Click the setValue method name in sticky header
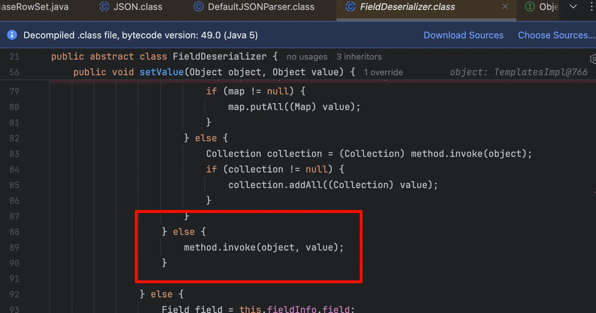The width and height of the screenshot is (596, 313). click(x=161, y=72)
